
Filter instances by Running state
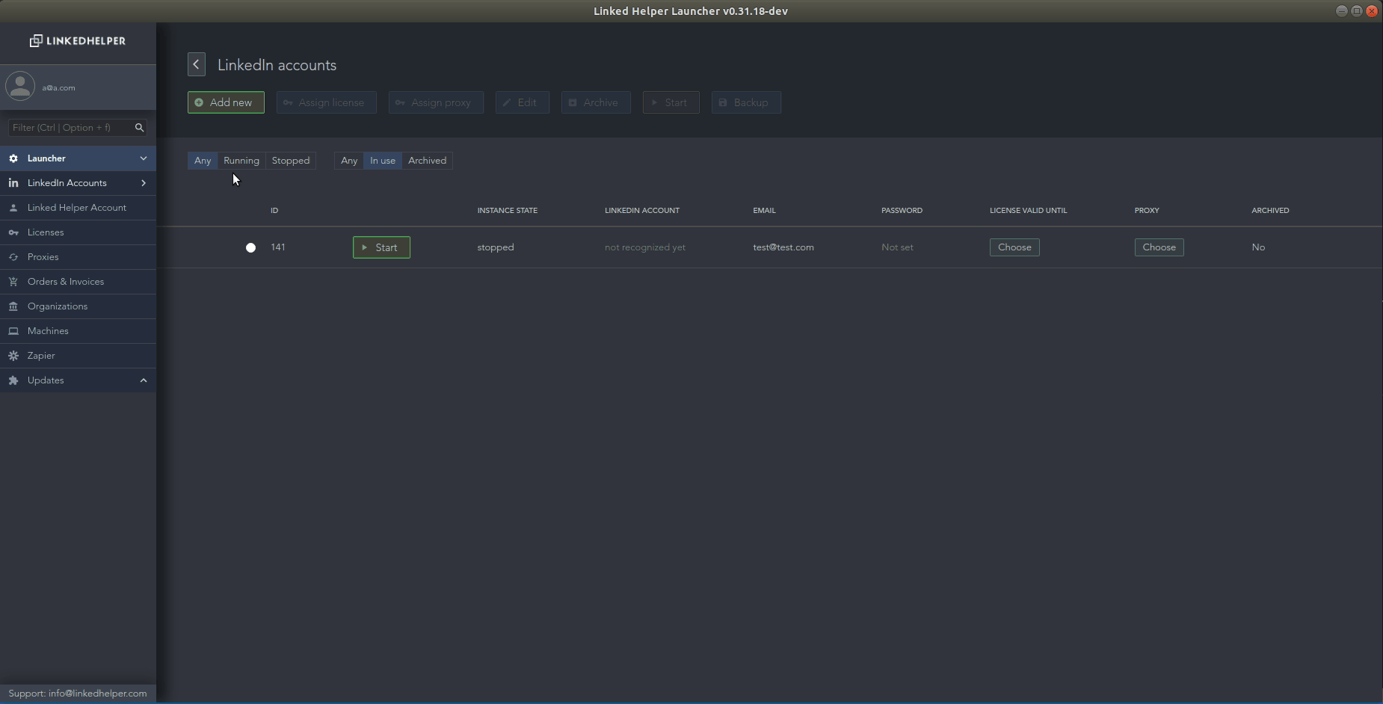pyautogui.click(x=241, y=161)
